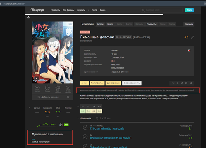Open Все фильмы in top navigation

(68, 10)
